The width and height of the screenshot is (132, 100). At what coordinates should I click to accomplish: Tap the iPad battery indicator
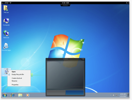[127, 3]
